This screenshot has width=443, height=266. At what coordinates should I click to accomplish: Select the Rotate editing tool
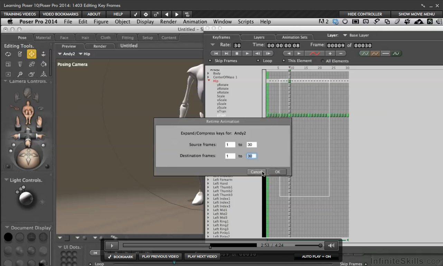click(x=8, y=54)
